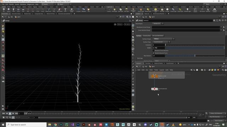Open the network editor Add menu

tap(139, 70)
